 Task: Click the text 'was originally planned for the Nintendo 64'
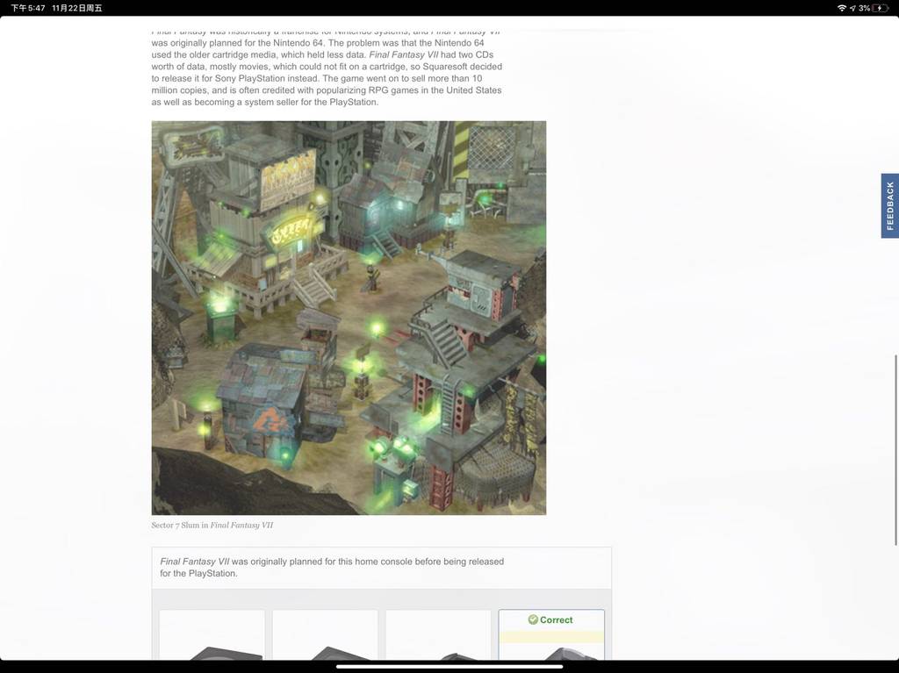tap(239, 43)
